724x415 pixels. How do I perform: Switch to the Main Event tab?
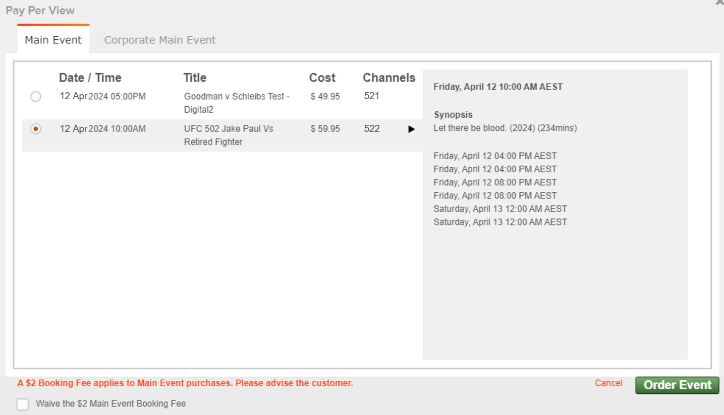click(x=53, y=40)
